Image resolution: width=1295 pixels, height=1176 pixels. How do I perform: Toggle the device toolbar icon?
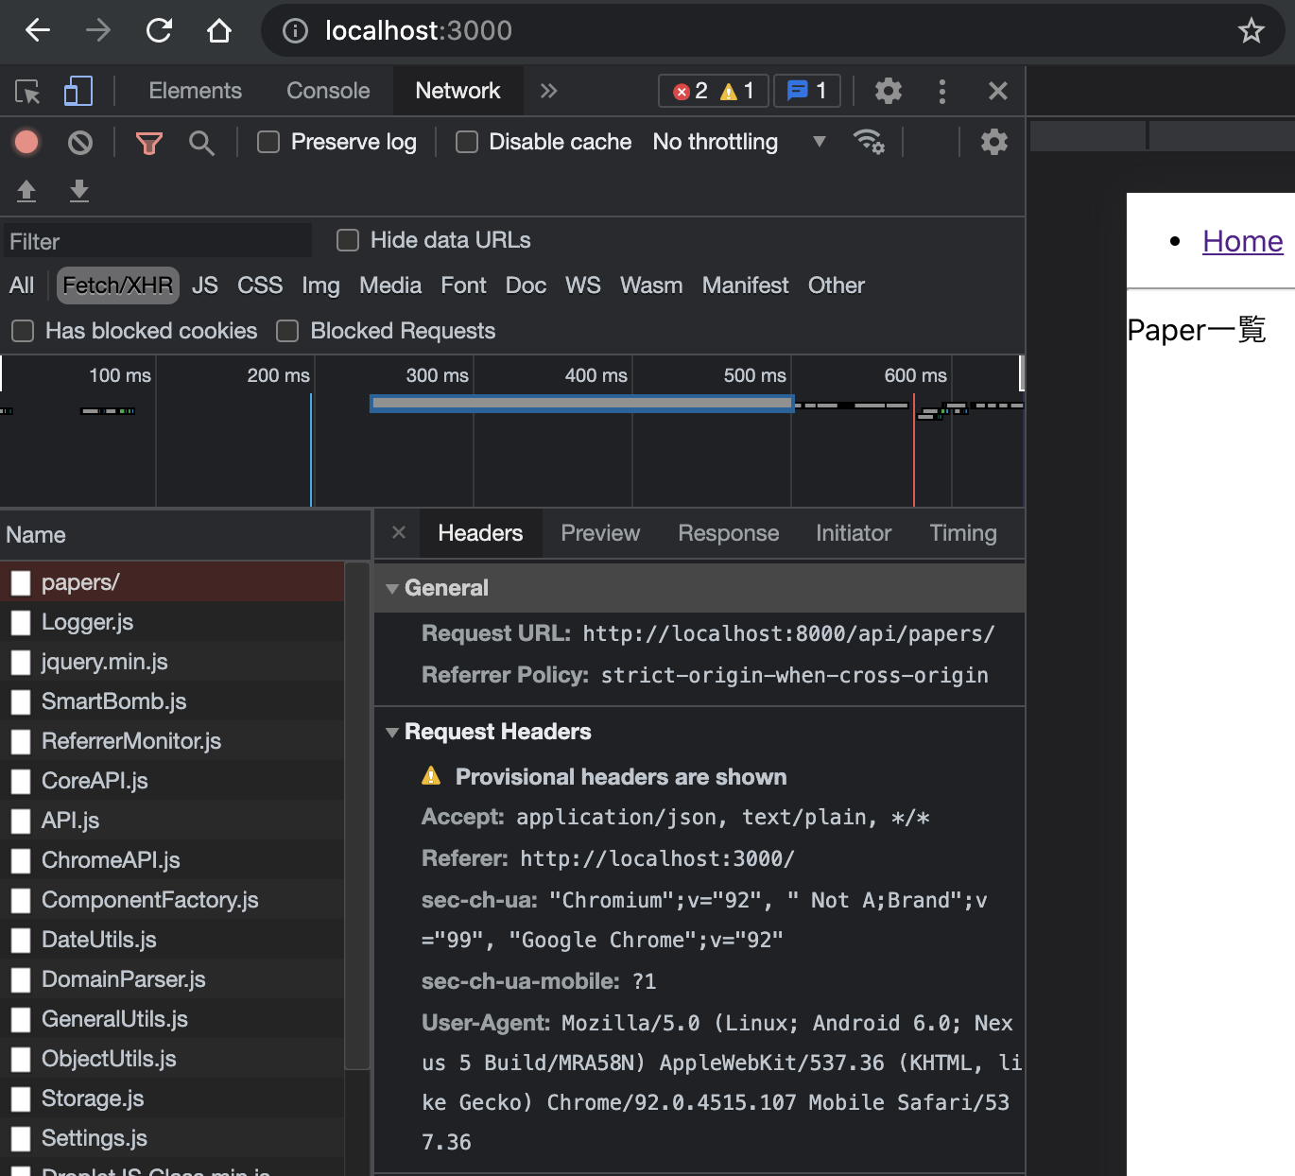(x=78, y=91)
